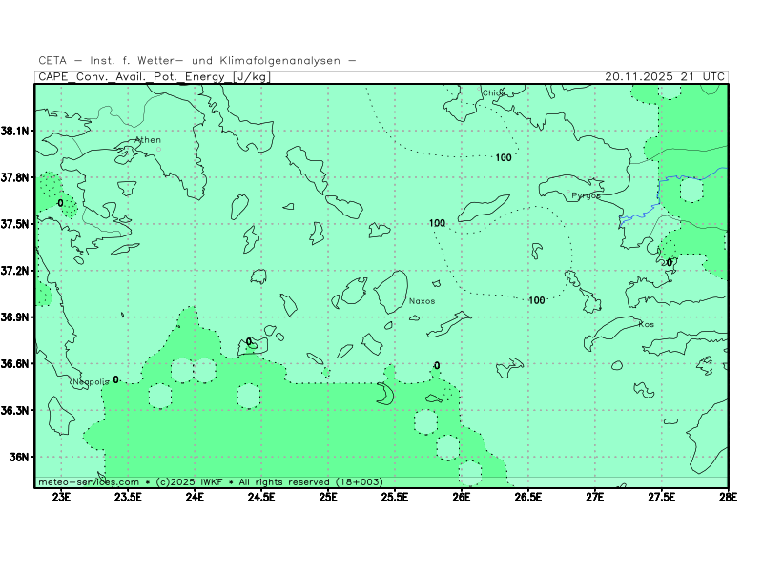Screen dimensions: 763x572
Task: Click the 23E longitude axis label
Action: click(61, 496)
